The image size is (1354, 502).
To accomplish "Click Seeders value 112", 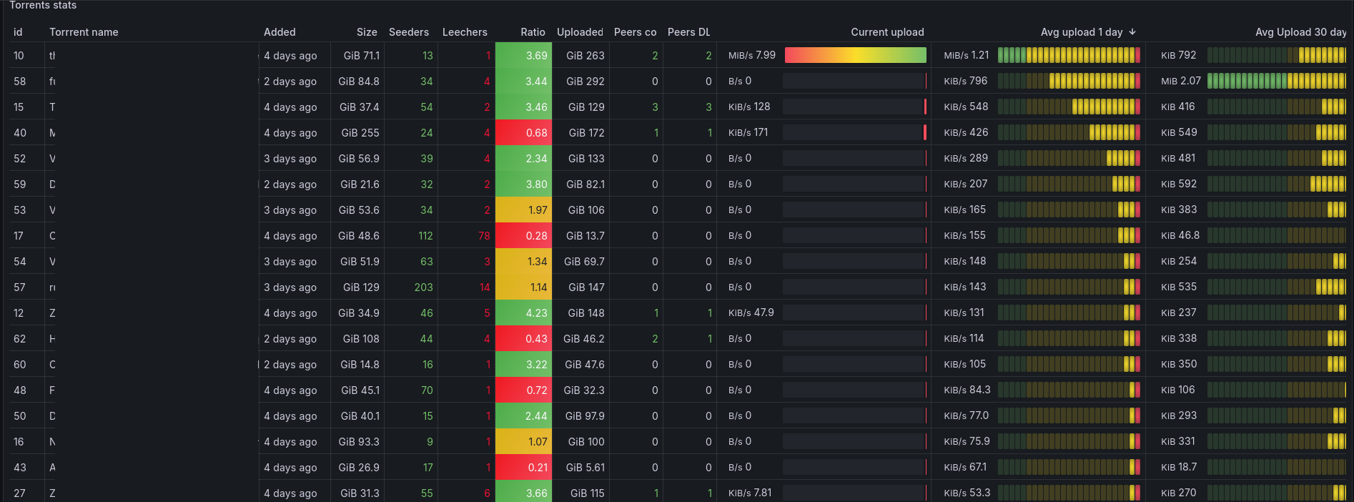I will click(x=425, y=236).
